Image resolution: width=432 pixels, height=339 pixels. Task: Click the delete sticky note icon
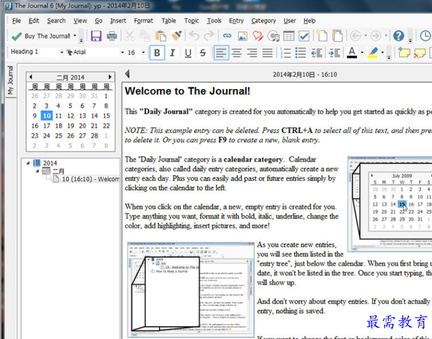click(420, 53)
